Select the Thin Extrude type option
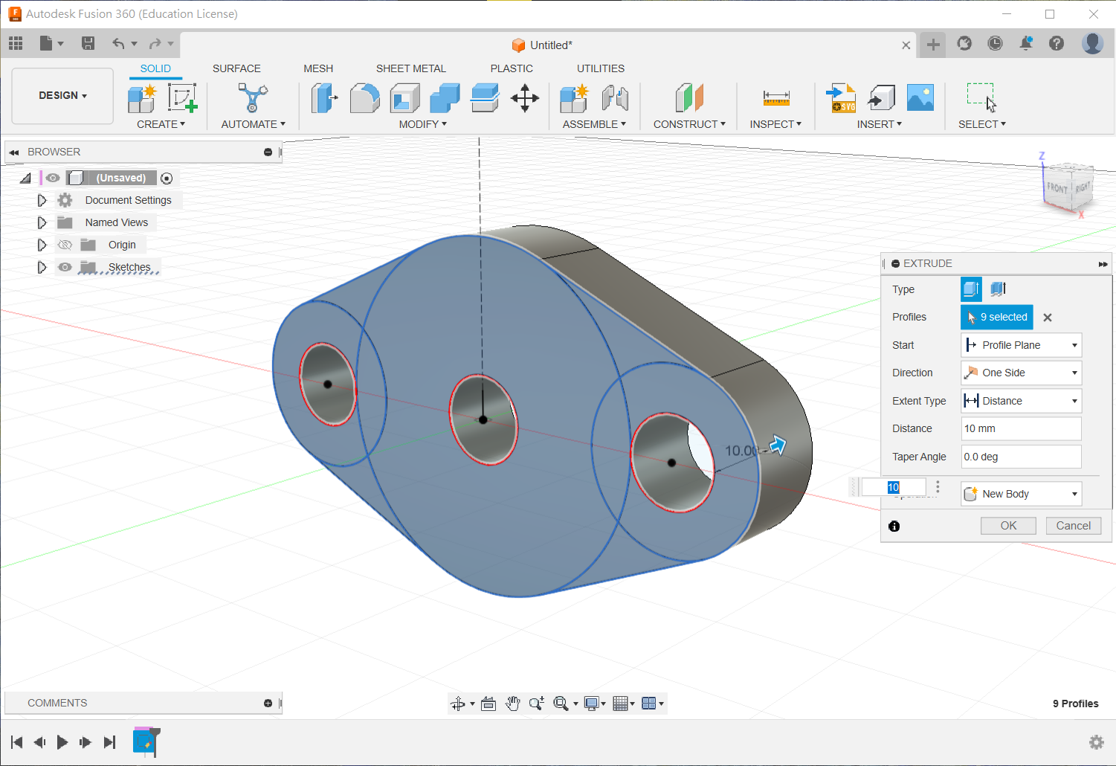 click(x=998, y=289)
